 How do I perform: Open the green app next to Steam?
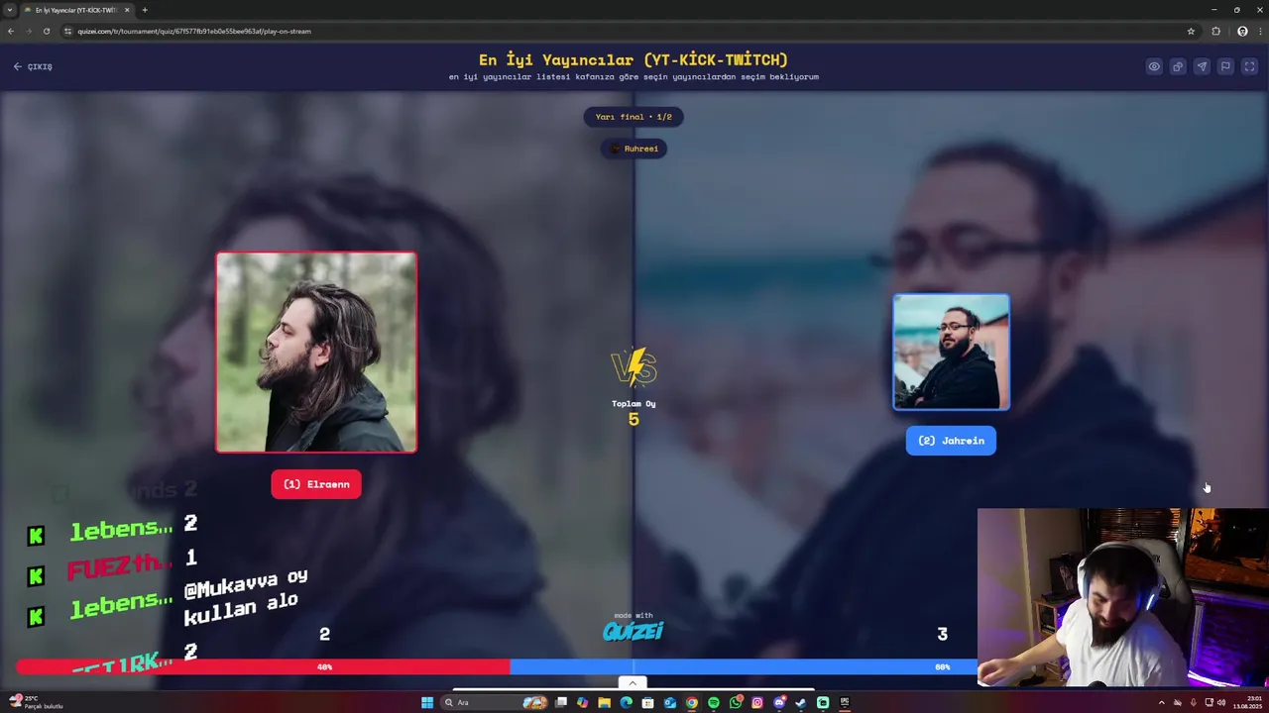[x=823, y=702]
